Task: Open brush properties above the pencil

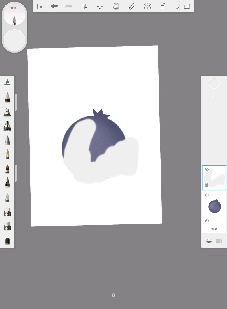Action: (x=7, y=83)
